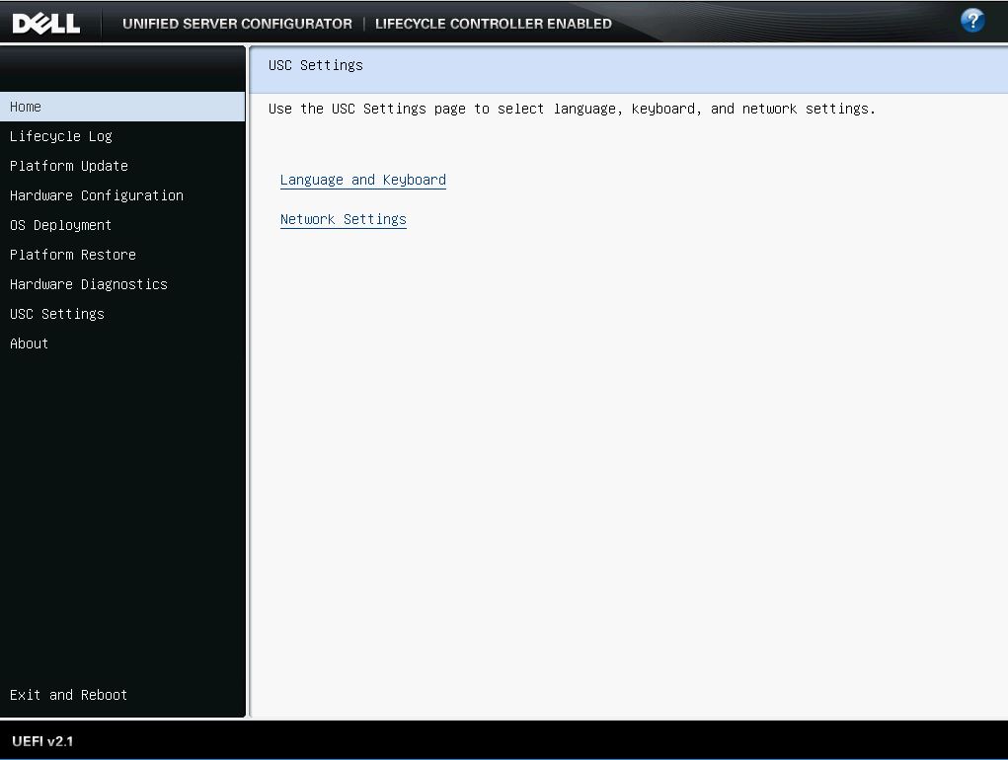Select USC Settings in the sidebar

pyautogui.click(x=56, y=314)
